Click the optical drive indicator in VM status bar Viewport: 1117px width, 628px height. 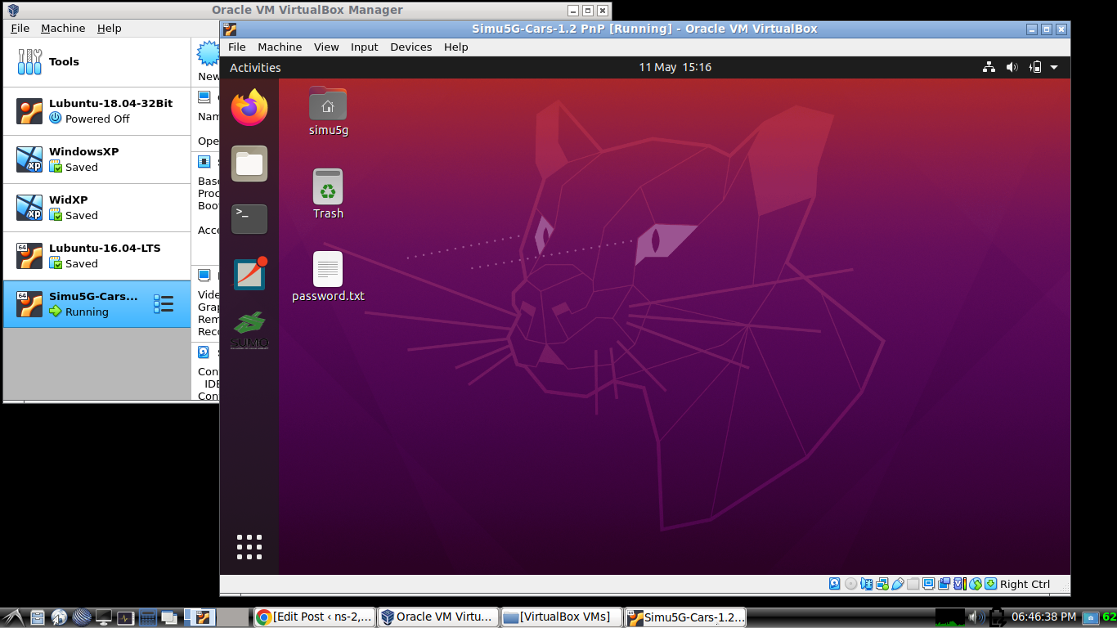click(x=850, y=584)
